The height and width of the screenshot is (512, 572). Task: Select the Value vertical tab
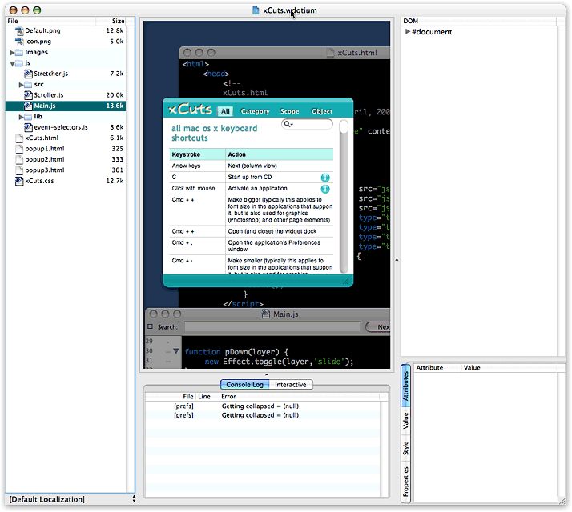coord(405,421)
